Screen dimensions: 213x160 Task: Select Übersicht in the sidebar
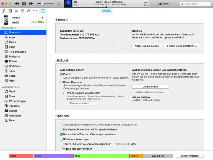tap(23, 32)
